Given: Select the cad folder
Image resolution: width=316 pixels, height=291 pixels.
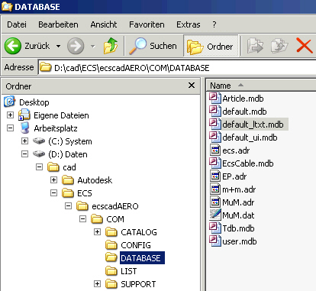Looking at the screenshot, I should click(62, 167).
